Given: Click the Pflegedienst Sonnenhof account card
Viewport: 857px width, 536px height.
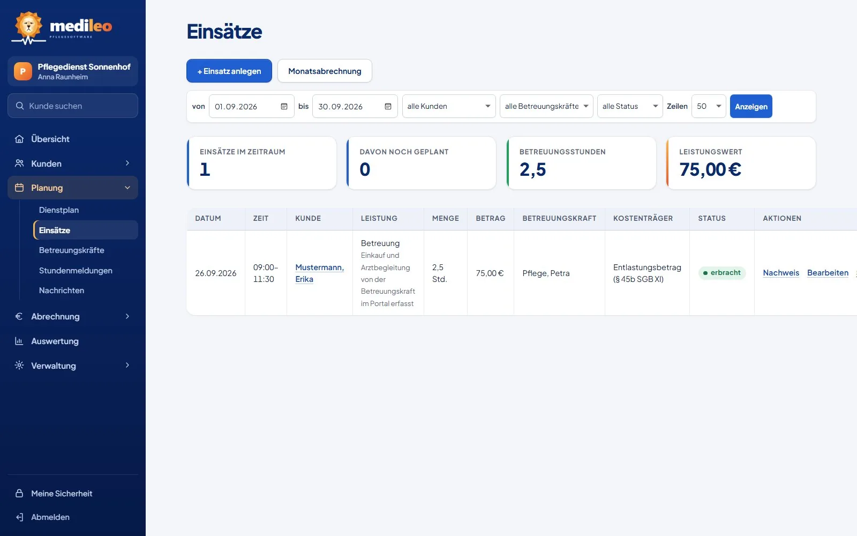Looking at the screenshot, I should tap(73, 71).
